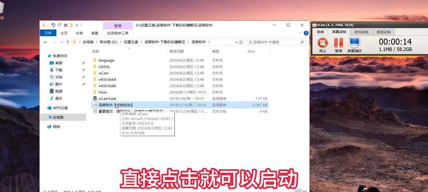Screen dimensions: 428x192
Task: Open the 菜单 tab in oCam
Action: [x=321, y=32]
